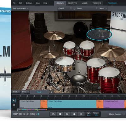Screen dimensions: 126x126
Task: Click the 4/4 time signature field
Action: [89, 115]
